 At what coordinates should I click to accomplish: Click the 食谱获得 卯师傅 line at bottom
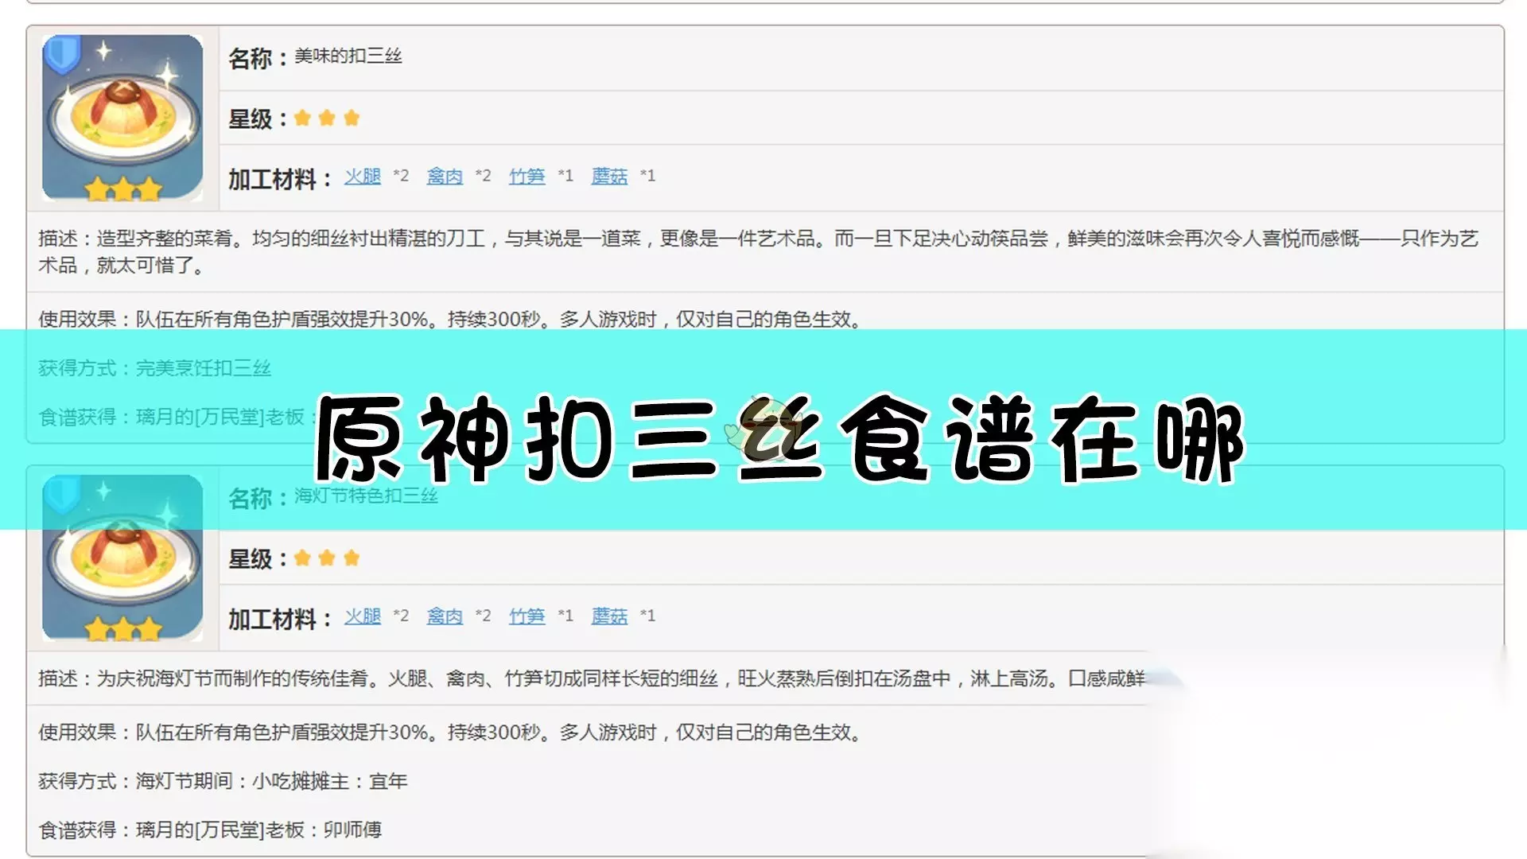[210, 830]
